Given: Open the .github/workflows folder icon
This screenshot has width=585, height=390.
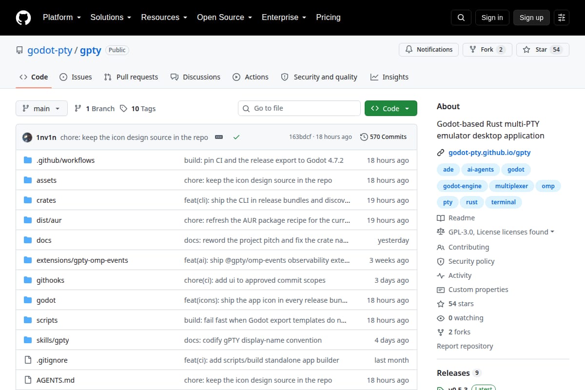Looking at the screenshot, I should click(28, 160).
